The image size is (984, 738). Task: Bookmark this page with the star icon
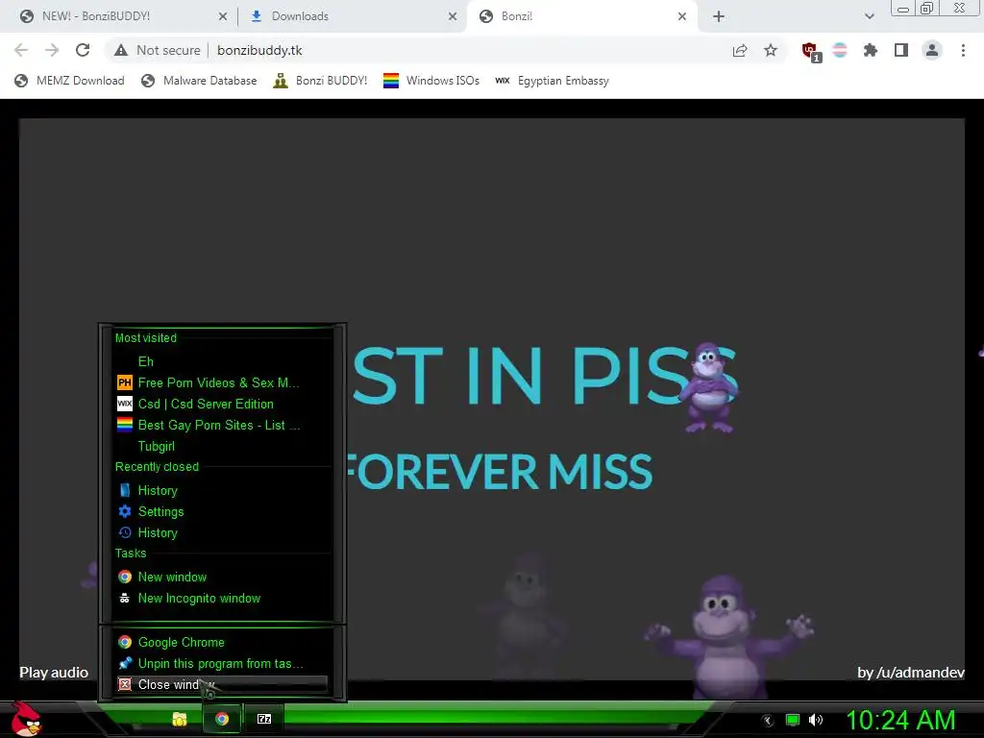[771, 50]
